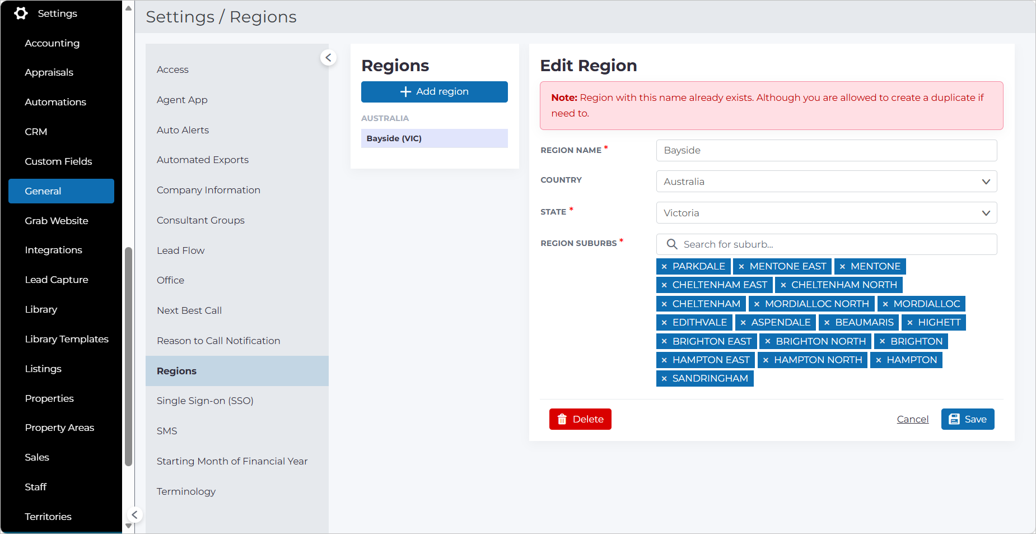The height and width of the screenshot is (534, 1036).
Task: Remove the PARKDALE suburb tag
Action: click(664, 267)
